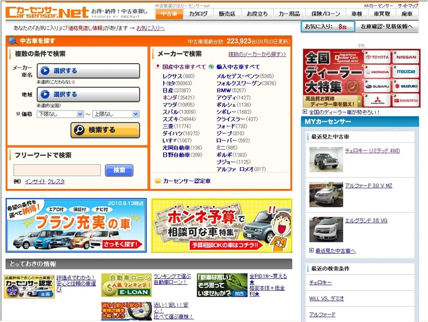Viewport: 428px width, 322px height.
Task: Click the Honda logo in dealer banner
Action: click(x=377, y=72)
